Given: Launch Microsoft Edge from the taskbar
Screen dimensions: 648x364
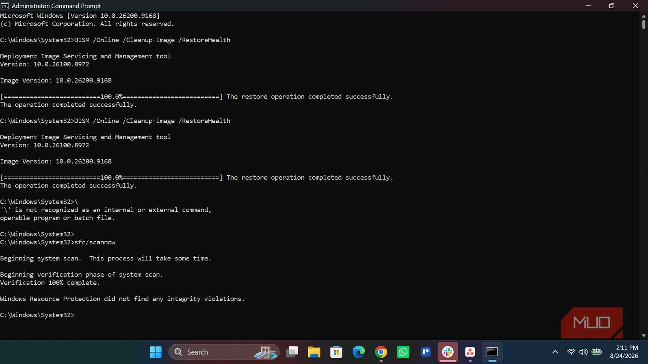Looking at the screenshot, I should pos(359,352).
